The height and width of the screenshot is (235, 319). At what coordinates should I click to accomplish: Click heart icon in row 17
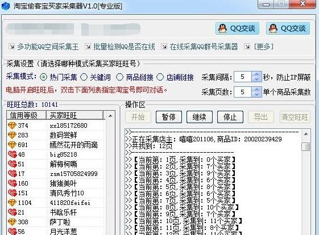pos(12,174)
